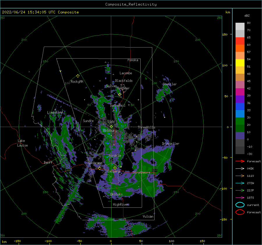The width and height of the screenshot is (262, 245).
Task: Click the Airdrie city label
Action: coord(115,156)
